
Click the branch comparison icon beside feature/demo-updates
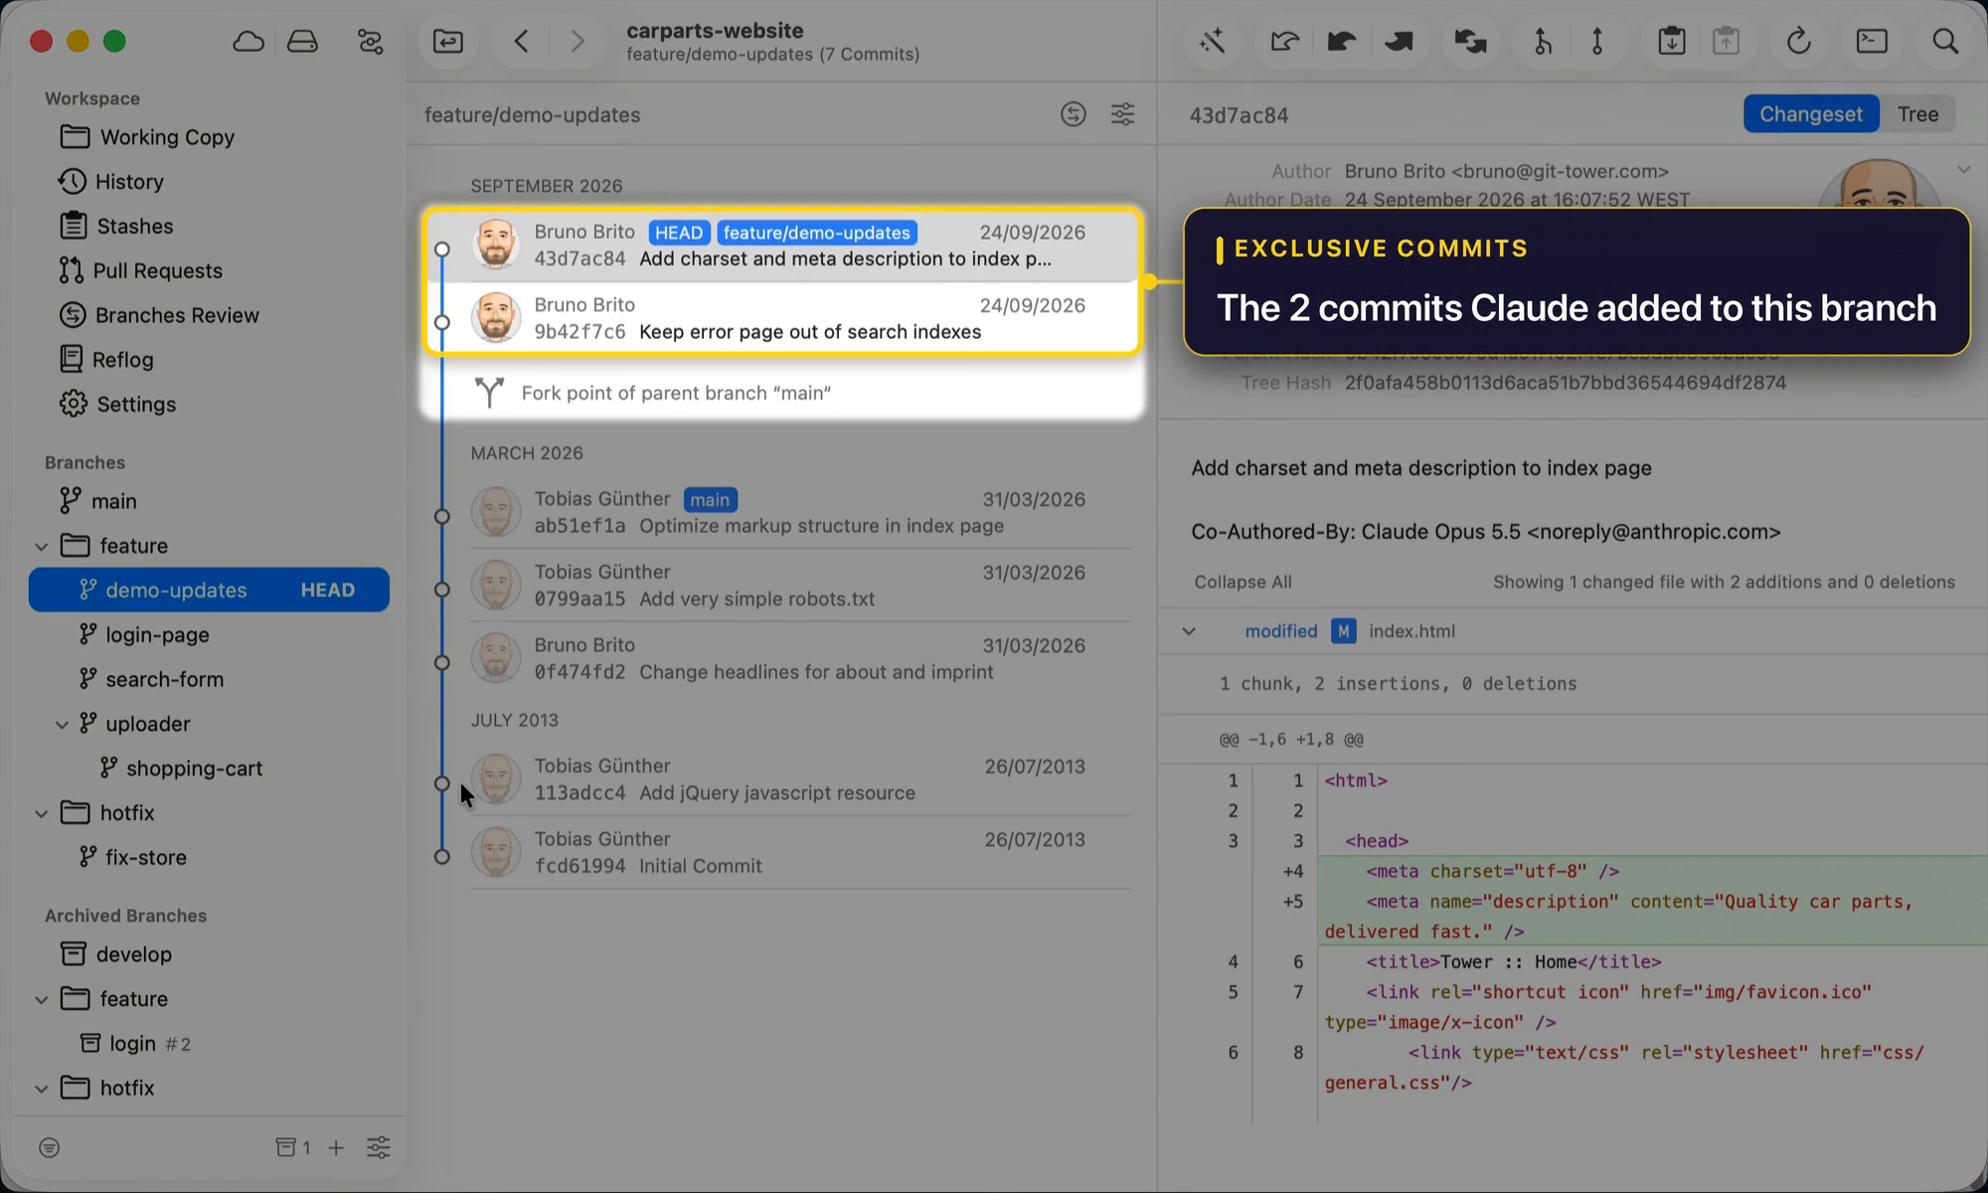coord(1074,114)
